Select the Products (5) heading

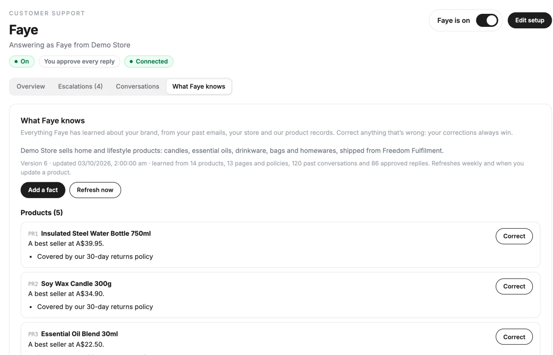pos(41,213)
